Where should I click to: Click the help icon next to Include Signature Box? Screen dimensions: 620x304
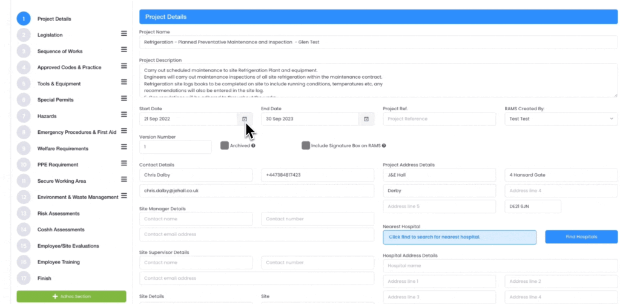pyautogui.click(x=383, y=145)
